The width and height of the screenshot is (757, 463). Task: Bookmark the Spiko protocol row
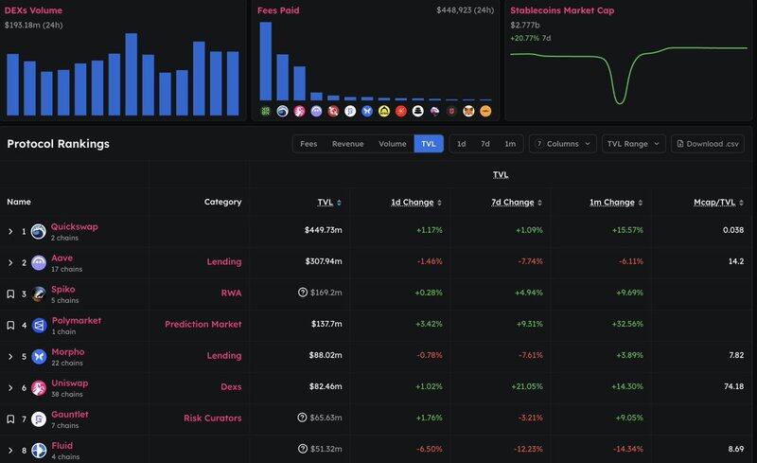pos(10,294)
